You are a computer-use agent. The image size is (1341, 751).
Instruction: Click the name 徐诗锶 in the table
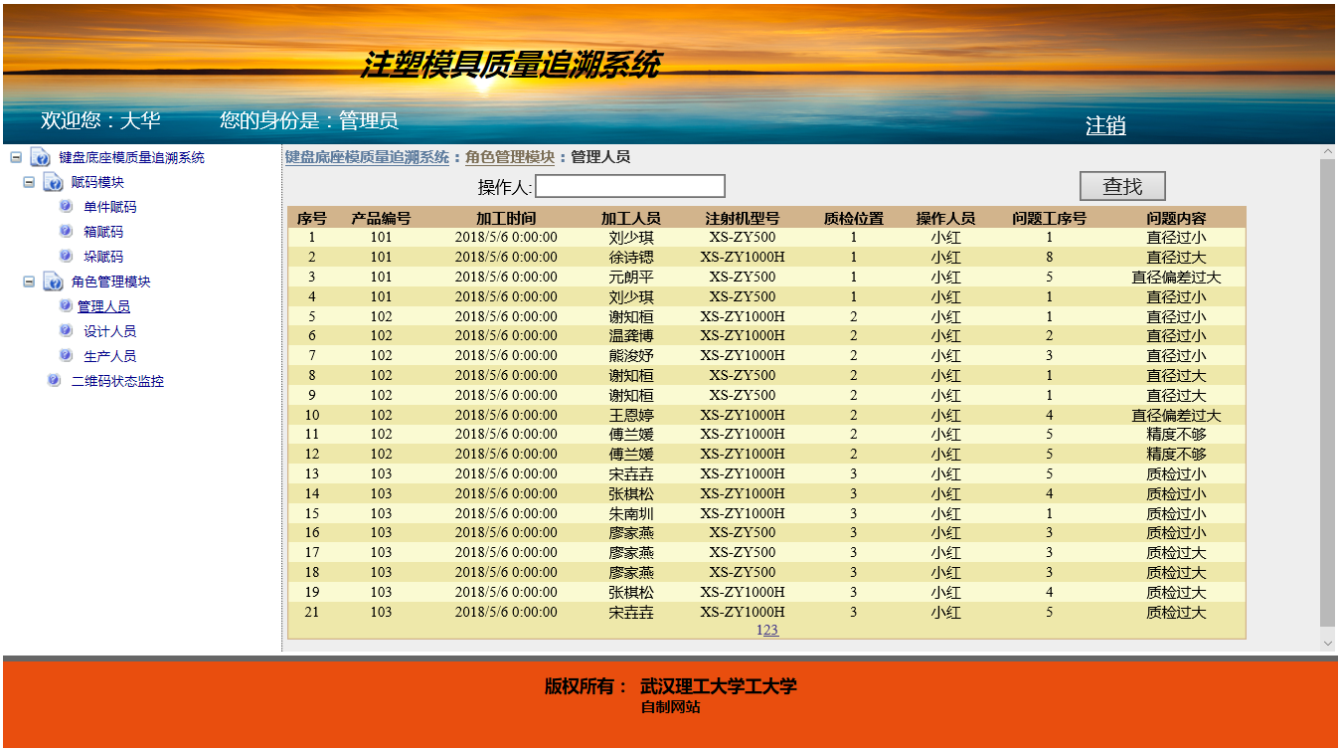(x=631, y=257)
